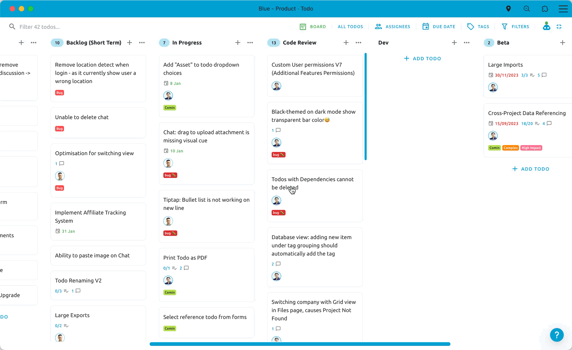Screen dimensions: 572x350
Task: Click the collapse fullscreen arrows icon
Action: (559, 27)
